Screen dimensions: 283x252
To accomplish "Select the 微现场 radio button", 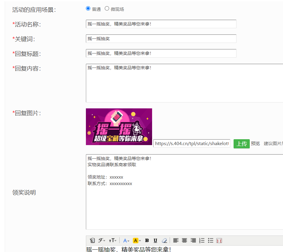I will (x=107, y=9).
